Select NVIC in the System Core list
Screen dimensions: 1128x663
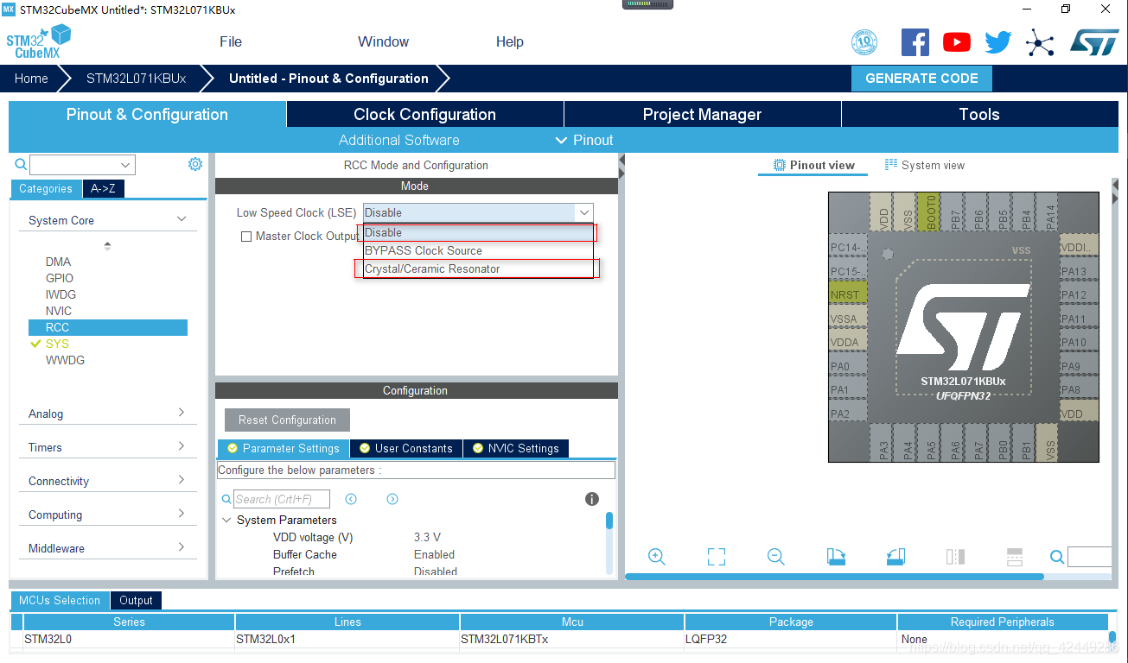(x=59, y=311)
